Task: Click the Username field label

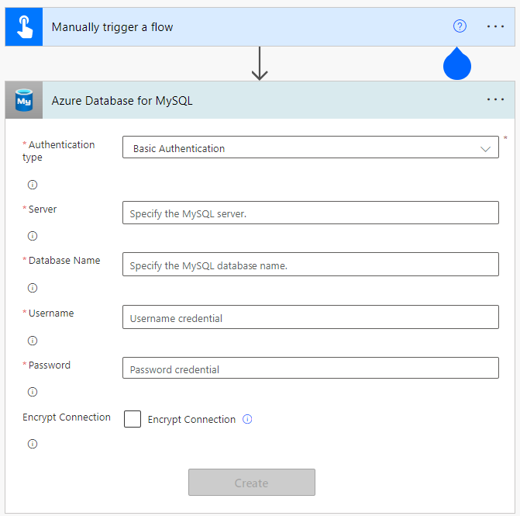Action: pyautogui.click(x=51, y=313)
